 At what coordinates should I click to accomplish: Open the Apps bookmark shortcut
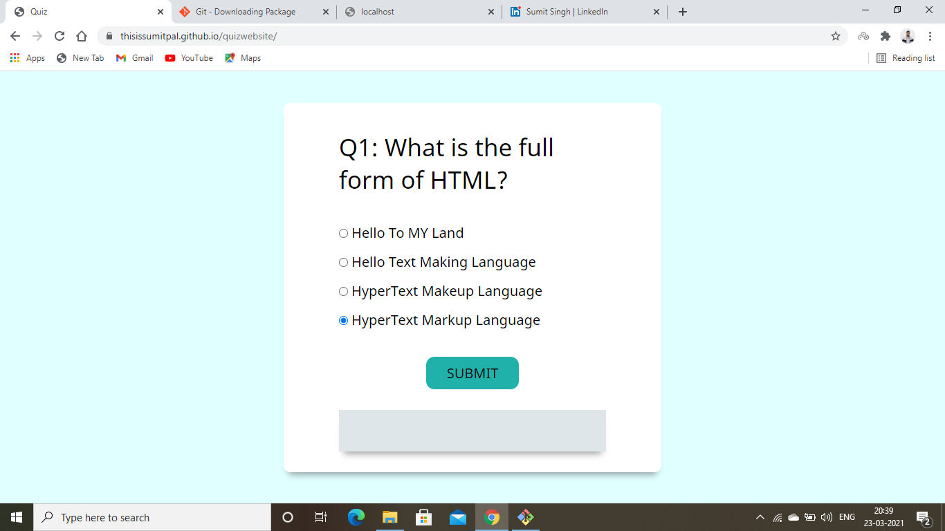pos(28,58)
